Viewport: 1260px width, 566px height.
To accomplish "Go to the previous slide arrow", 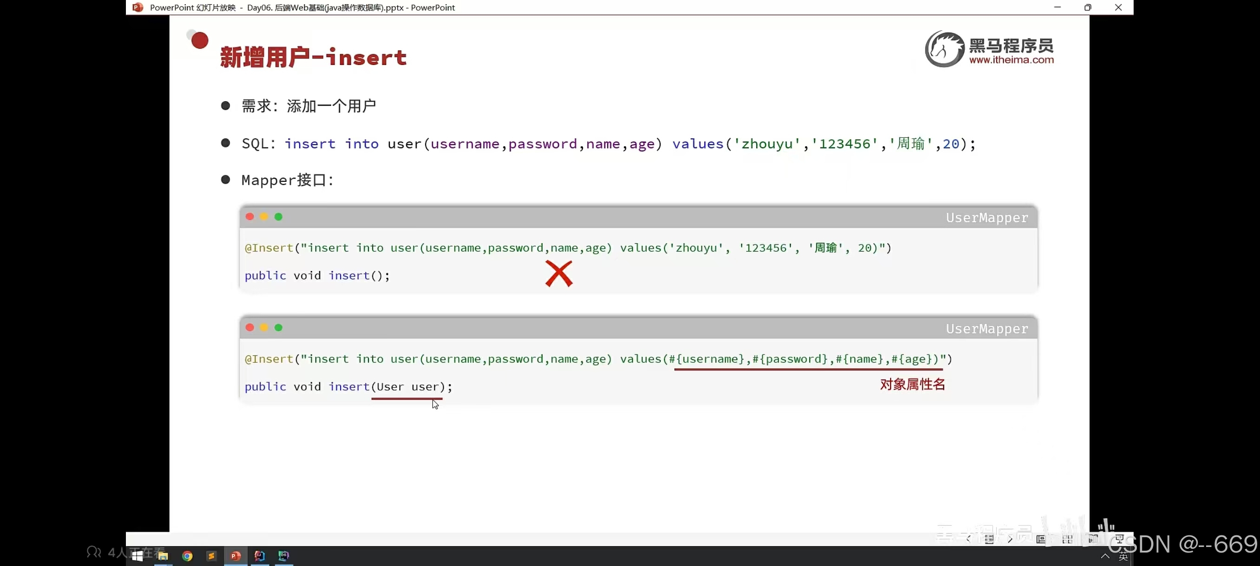I will tap(969, 539).
